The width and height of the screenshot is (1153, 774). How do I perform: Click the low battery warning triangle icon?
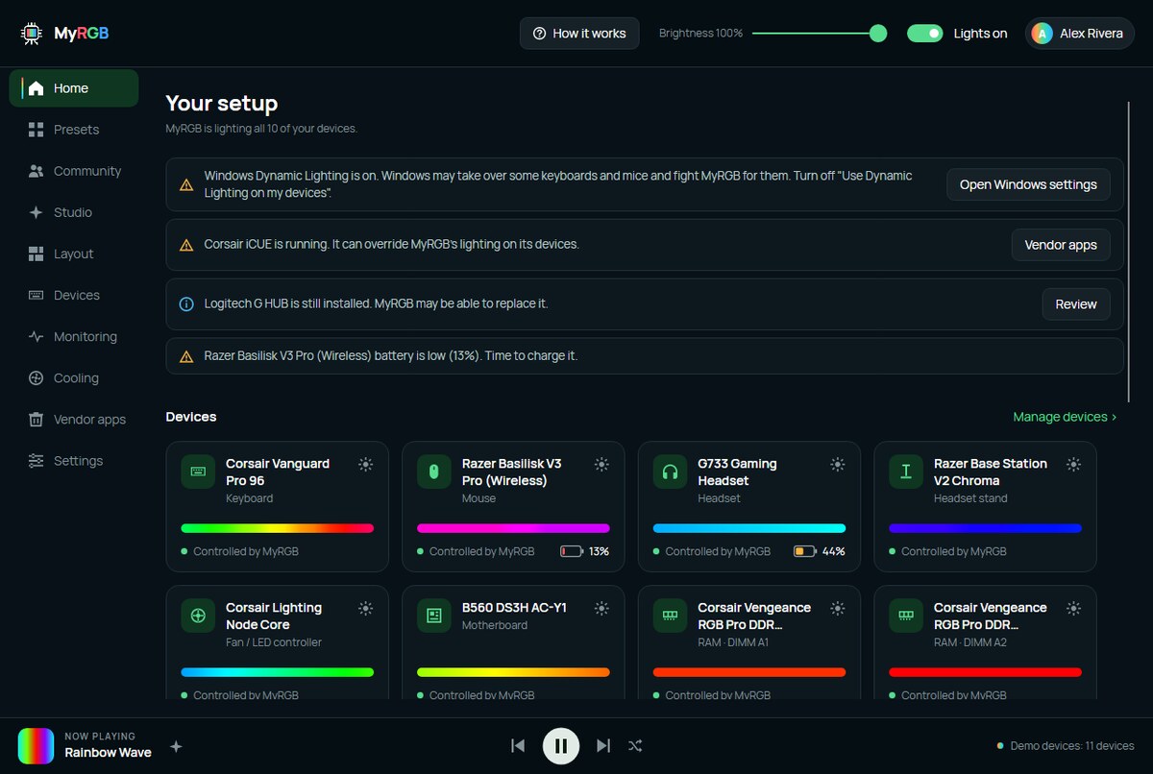tap(186, 356)
